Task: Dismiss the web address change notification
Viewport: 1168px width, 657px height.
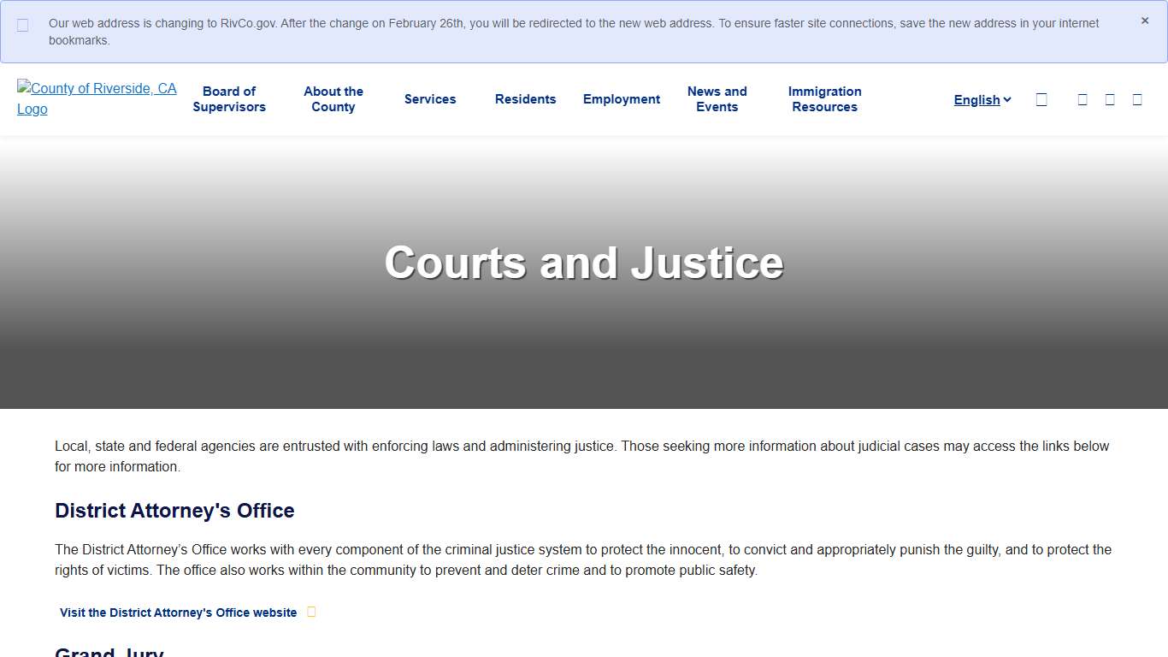Action: pos(1145,21)
